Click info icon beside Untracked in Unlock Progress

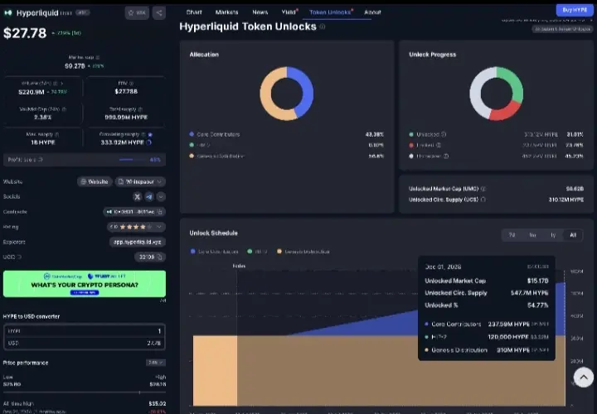tap(446, 156)
